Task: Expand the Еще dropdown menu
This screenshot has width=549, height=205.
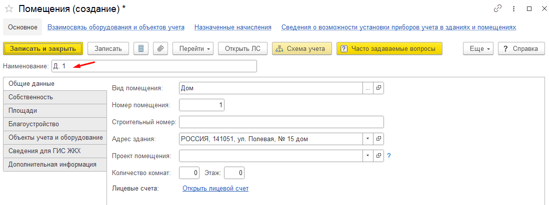Action: coord(478,48)
